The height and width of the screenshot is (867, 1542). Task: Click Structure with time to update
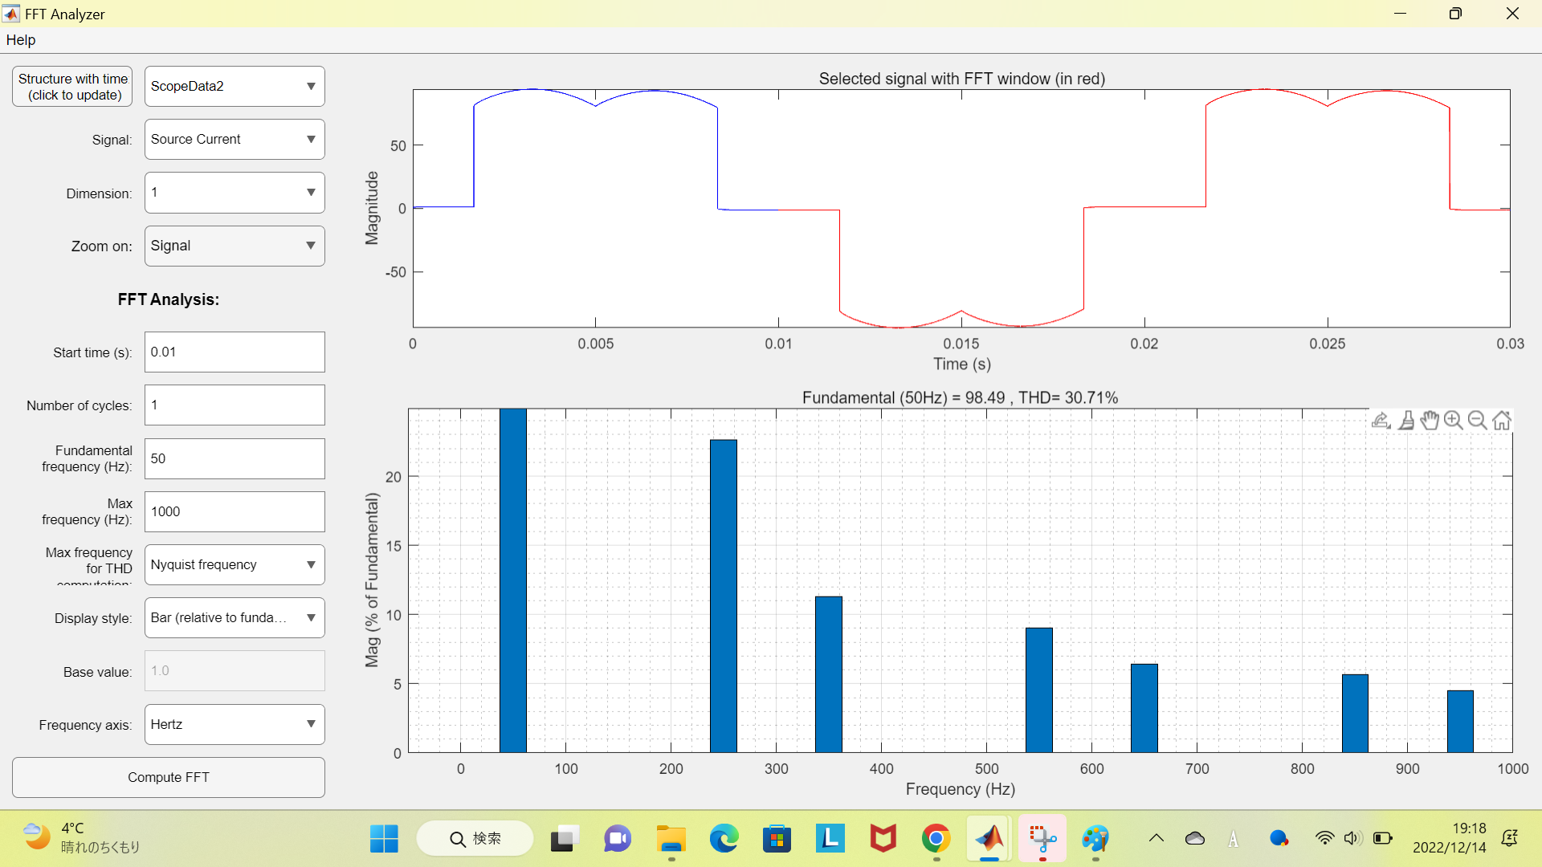pos(71,86)
